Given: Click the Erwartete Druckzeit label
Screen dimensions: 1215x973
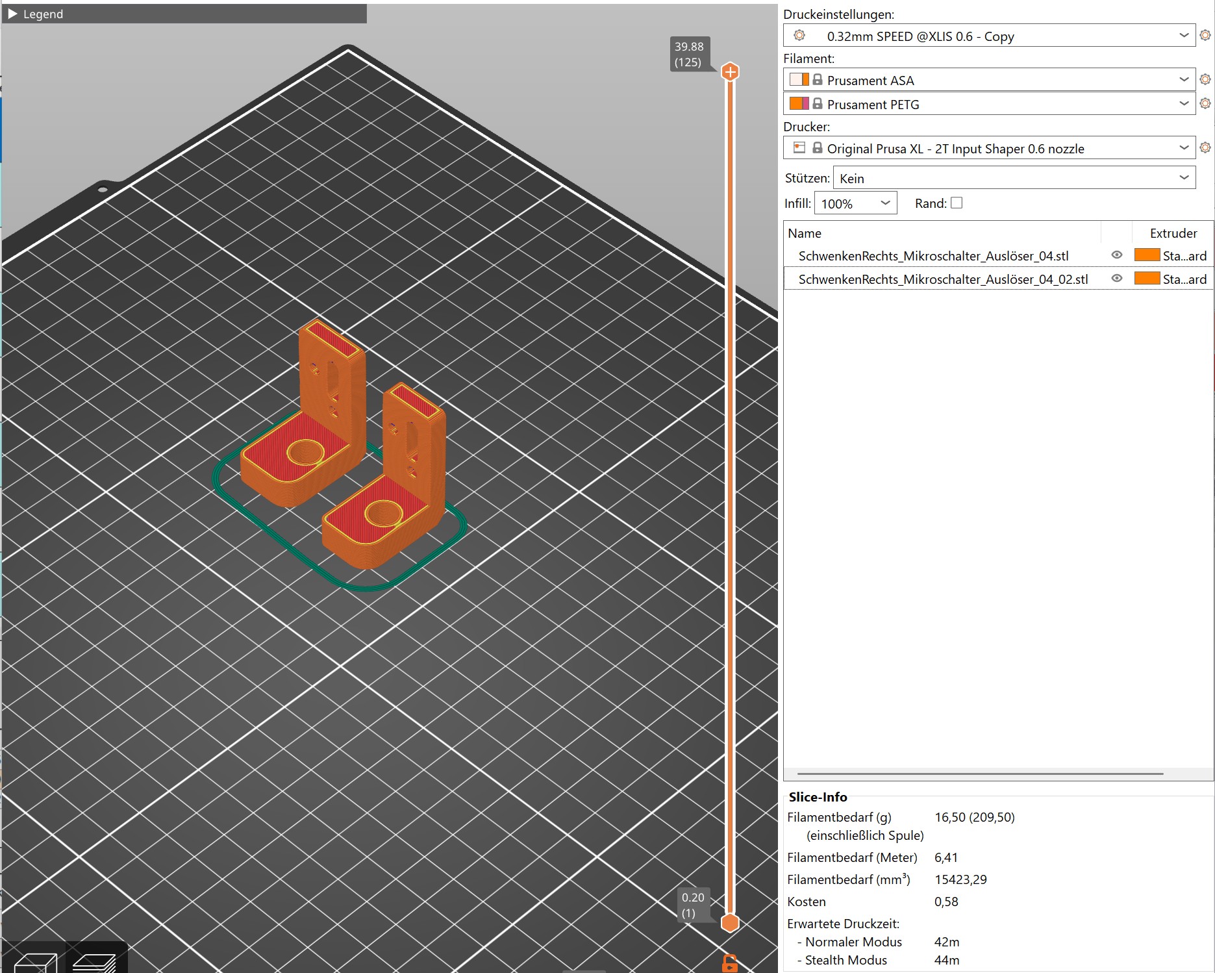Looking at the screenshot, I should pyautogui.click(x=843, y=924).
